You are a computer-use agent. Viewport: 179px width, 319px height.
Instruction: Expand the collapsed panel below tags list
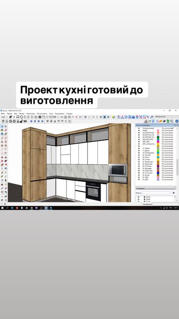tap(156, 188)
